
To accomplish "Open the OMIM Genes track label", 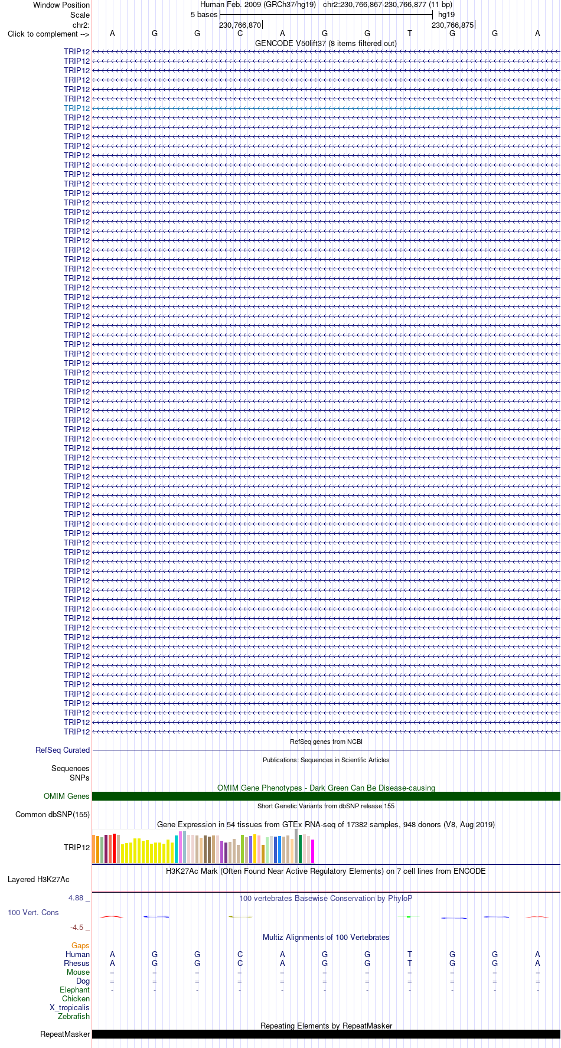I will tap(67, 796).
